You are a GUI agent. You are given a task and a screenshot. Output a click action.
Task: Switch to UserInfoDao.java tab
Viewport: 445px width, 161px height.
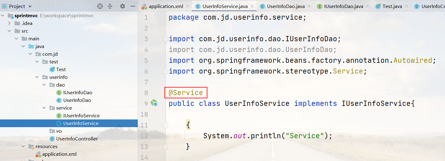point(286,6)
